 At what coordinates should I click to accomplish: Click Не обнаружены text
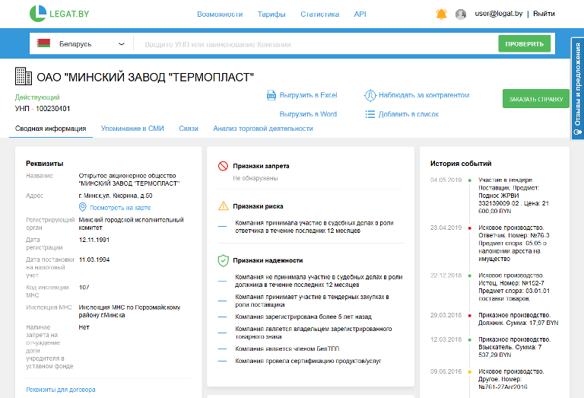[x=255, y=178]
